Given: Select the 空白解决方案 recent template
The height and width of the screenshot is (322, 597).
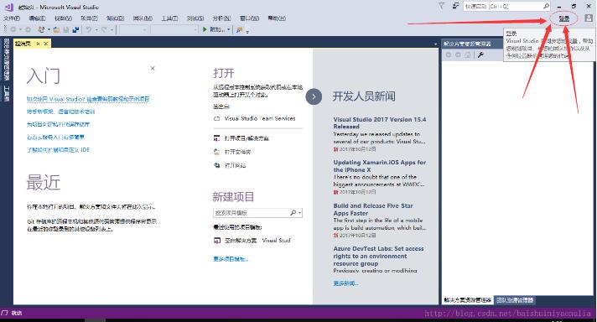Looking at the screenshot, I should pyautogui.click(x=252, y=241).
